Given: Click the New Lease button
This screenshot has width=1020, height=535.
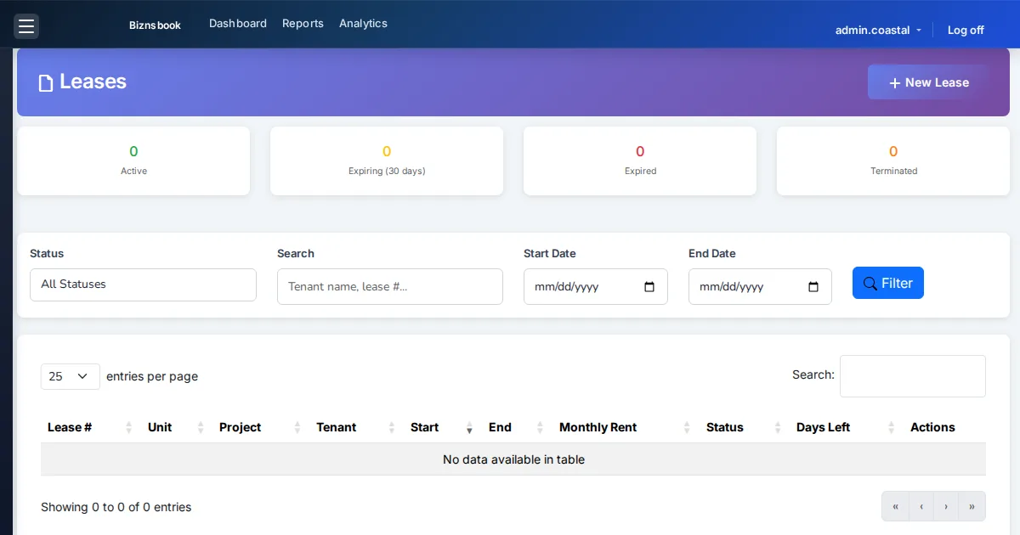Looking at the screenshot, I should tap(929, 82).
